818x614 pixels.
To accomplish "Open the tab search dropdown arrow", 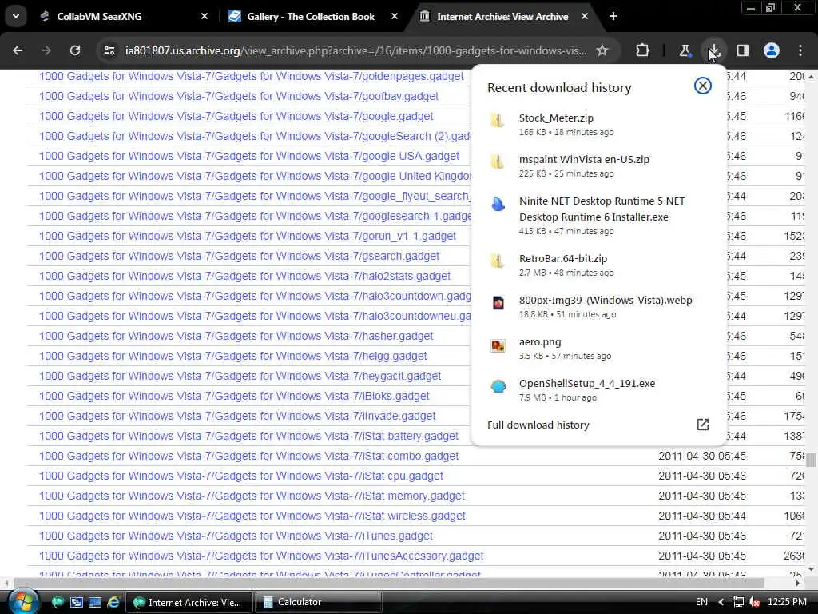I will (x=16, y=16).
